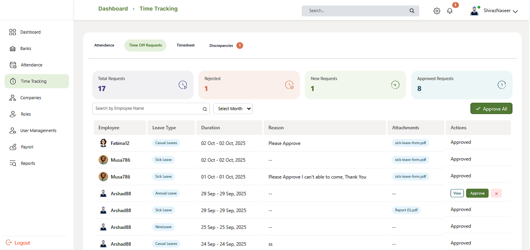The image size is (530, 250).
Task: Approve Arshad88's annual leave request
Action: [x=477, y=193]
